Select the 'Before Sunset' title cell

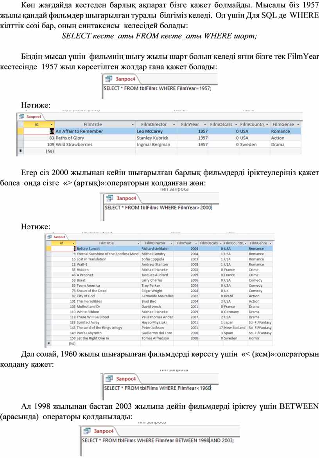click(x=108, y=249)
